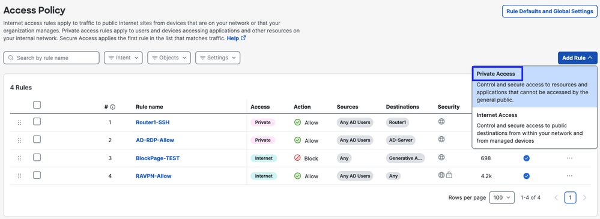
Task: Click the lock security icon for RAVPN-Allow
Action: (449, 175)
